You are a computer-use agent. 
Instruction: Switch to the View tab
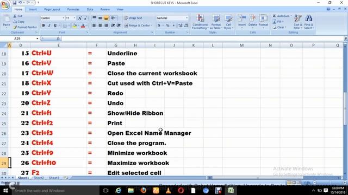120,9
